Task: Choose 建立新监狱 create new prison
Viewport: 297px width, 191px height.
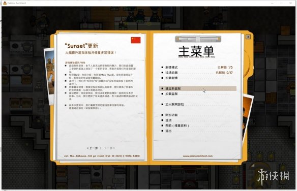Action: pos(198,88)
